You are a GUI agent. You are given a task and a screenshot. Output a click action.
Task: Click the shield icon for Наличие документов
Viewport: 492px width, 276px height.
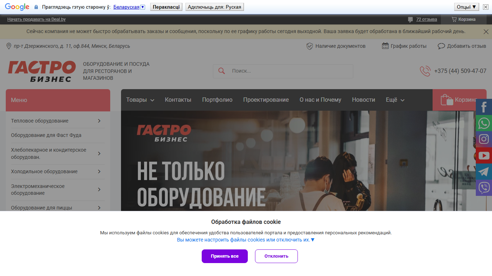click(x=309, y=46)
